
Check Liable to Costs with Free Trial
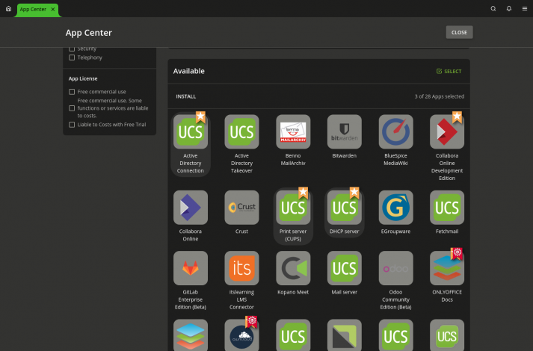tap(72, 125)
